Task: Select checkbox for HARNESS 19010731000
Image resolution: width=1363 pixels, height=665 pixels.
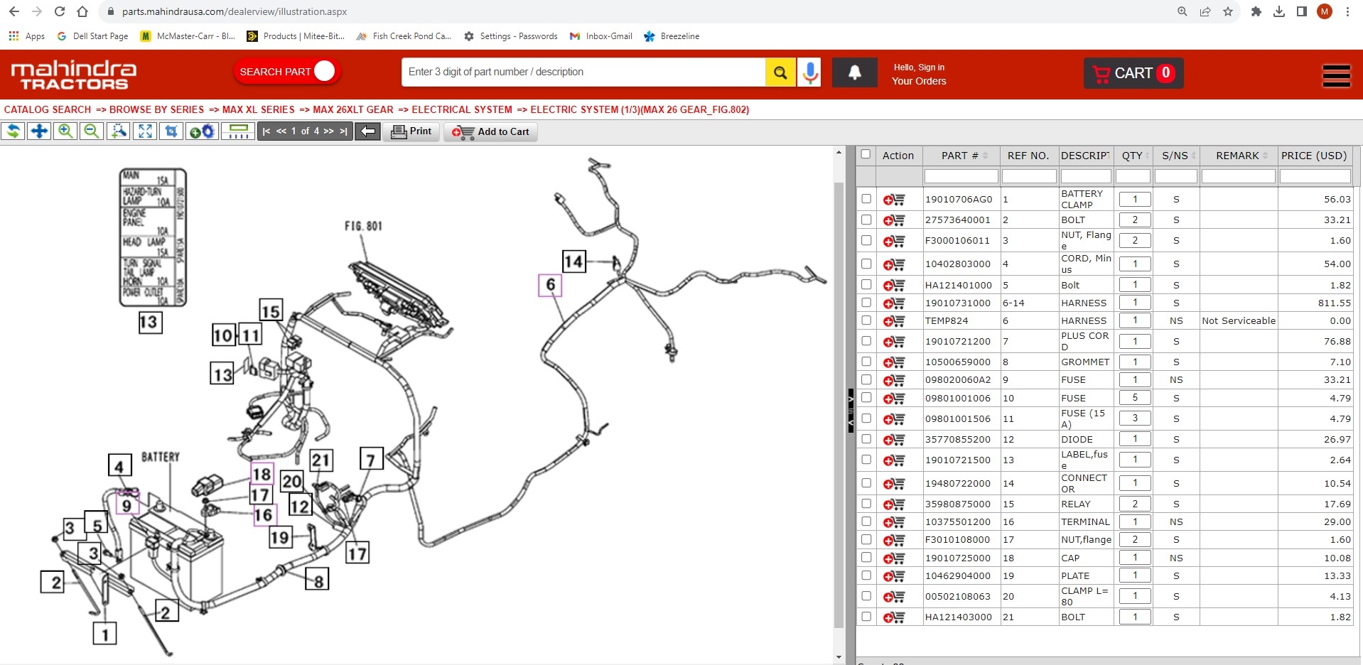Action: (x=866, y=302)
